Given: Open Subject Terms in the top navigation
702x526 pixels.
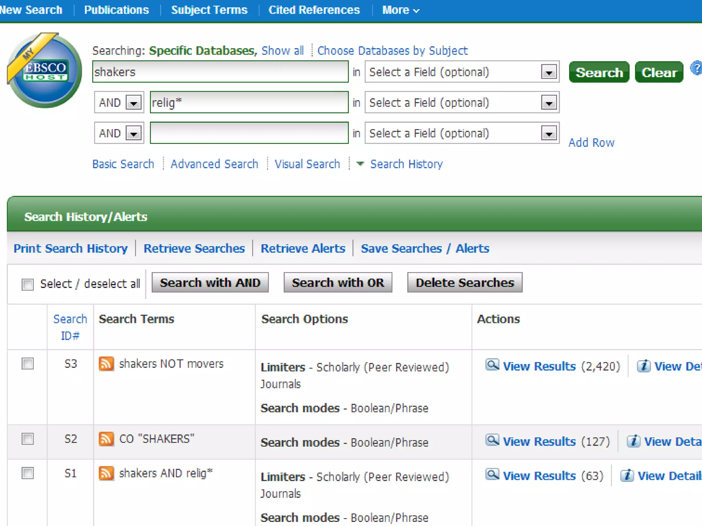Looking at the screenshot, I should [209, 10].
